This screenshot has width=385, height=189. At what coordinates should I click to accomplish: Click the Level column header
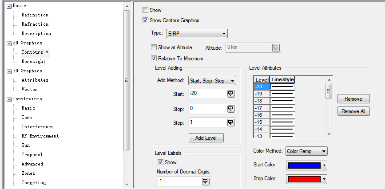click(x=262, y=79)
